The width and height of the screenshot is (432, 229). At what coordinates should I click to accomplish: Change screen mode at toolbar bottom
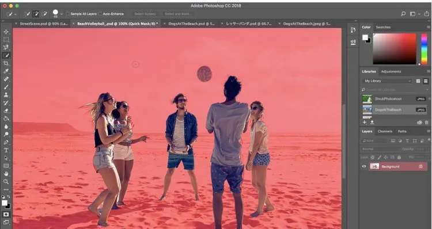(6, 222)
